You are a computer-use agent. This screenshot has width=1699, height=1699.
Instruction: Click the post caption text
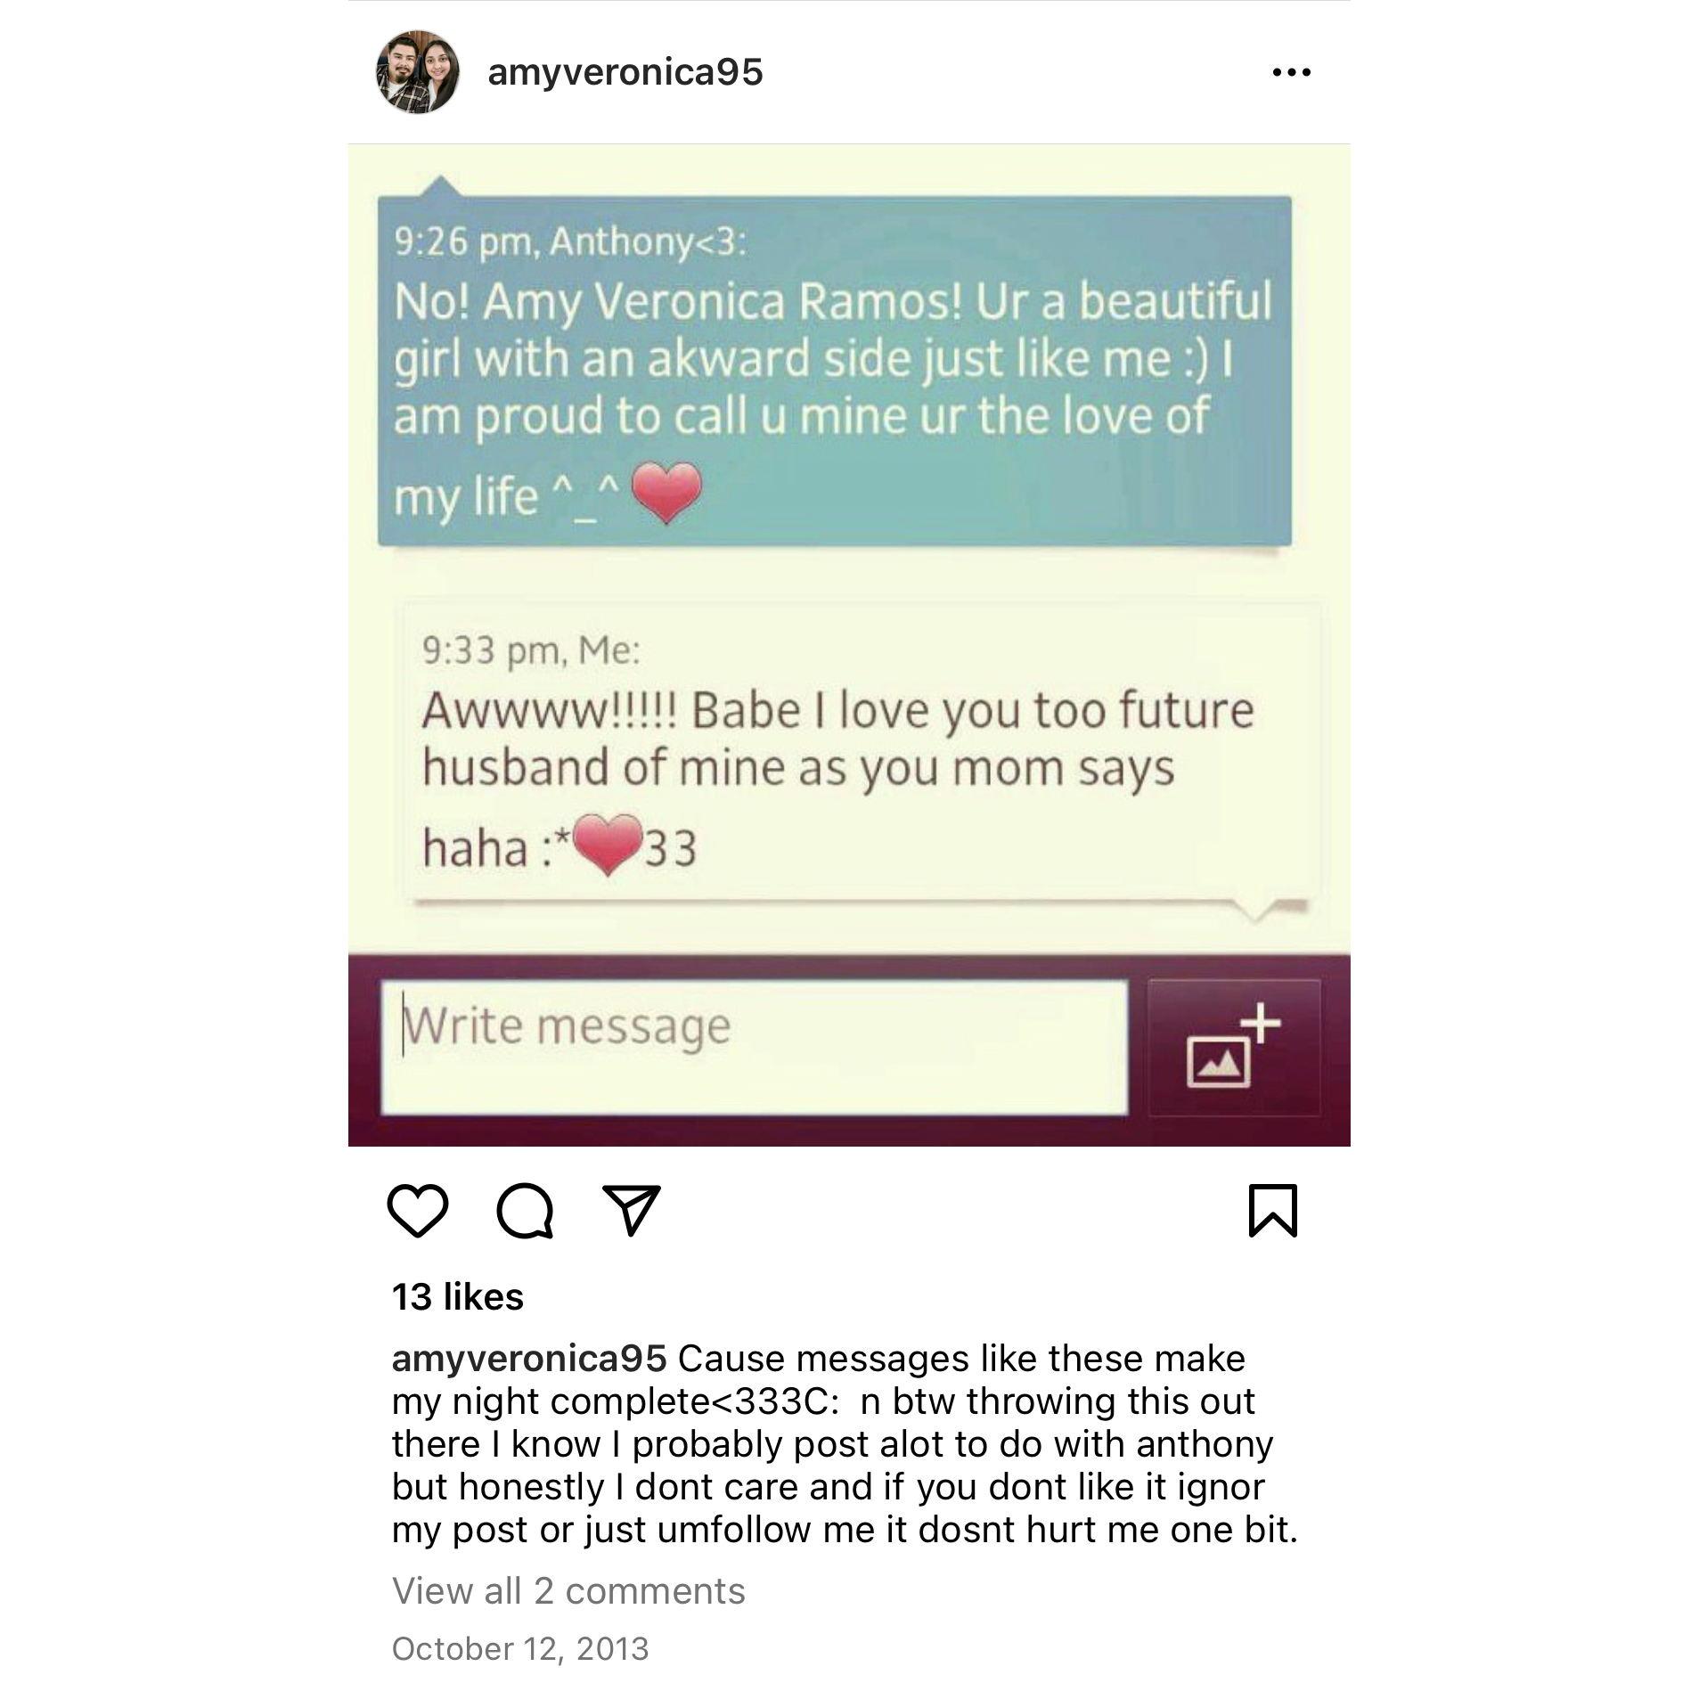(x=845, y=1443)
